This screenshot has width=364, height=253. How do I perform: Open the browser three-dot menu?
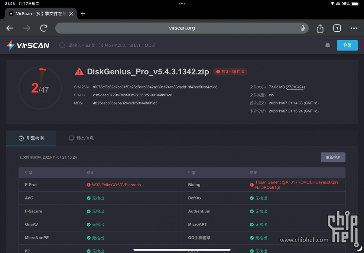[354, 28]
